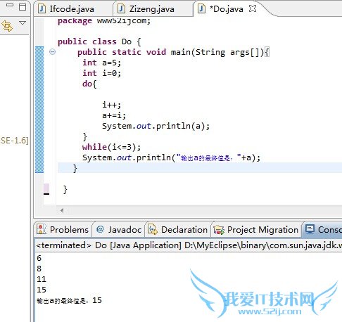Open the left panel view menu triangle
342x322 pixels.
(x=23, y=23)
